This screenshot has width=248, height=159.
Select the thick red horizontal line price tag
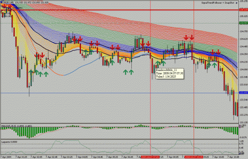[x=244, y=10]
